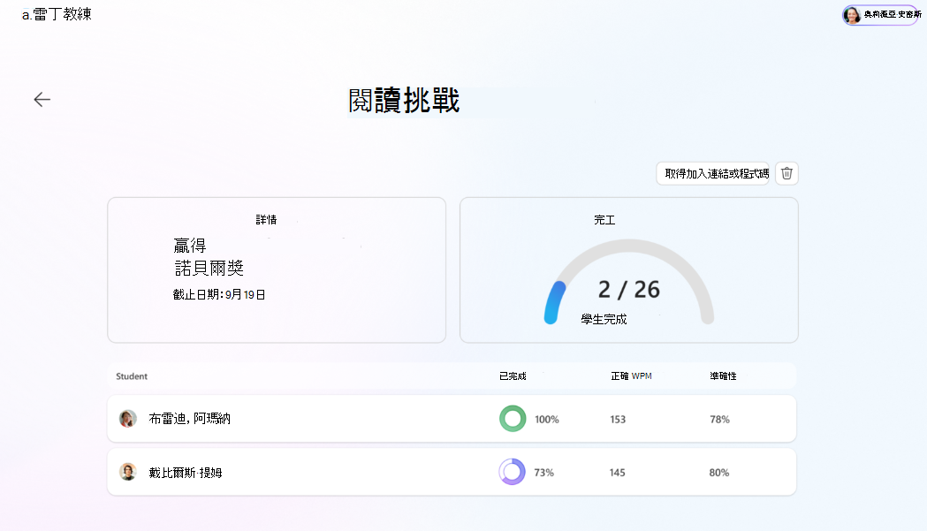Click the 詳情 card heading
Screen dimensions: 927x531
click(266, 220)
